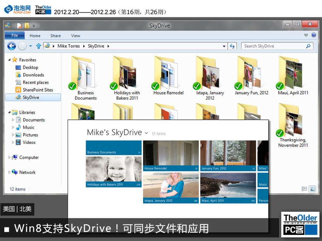
Task: Collapse the Favorites tree group
Action: click(x=9, y=60)
